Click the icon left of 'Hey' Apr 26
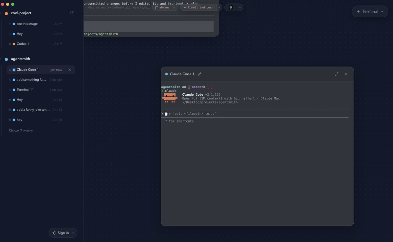The image size is (393, 242). pyautogui.click(x=10, y=100)
